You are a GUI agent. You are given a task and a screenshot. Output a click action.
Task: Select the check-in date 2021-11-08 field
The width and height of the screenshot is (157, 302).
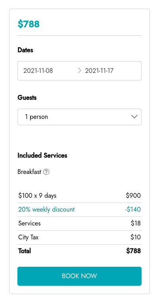(x=38, y=71)
